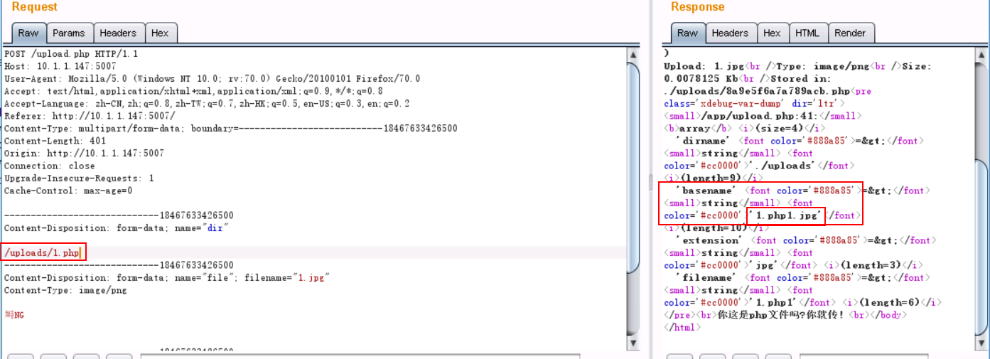Screen dimensions: 990x359
Task: Click the 'Accept: text/html' header line
Action: tap(193, 91)
